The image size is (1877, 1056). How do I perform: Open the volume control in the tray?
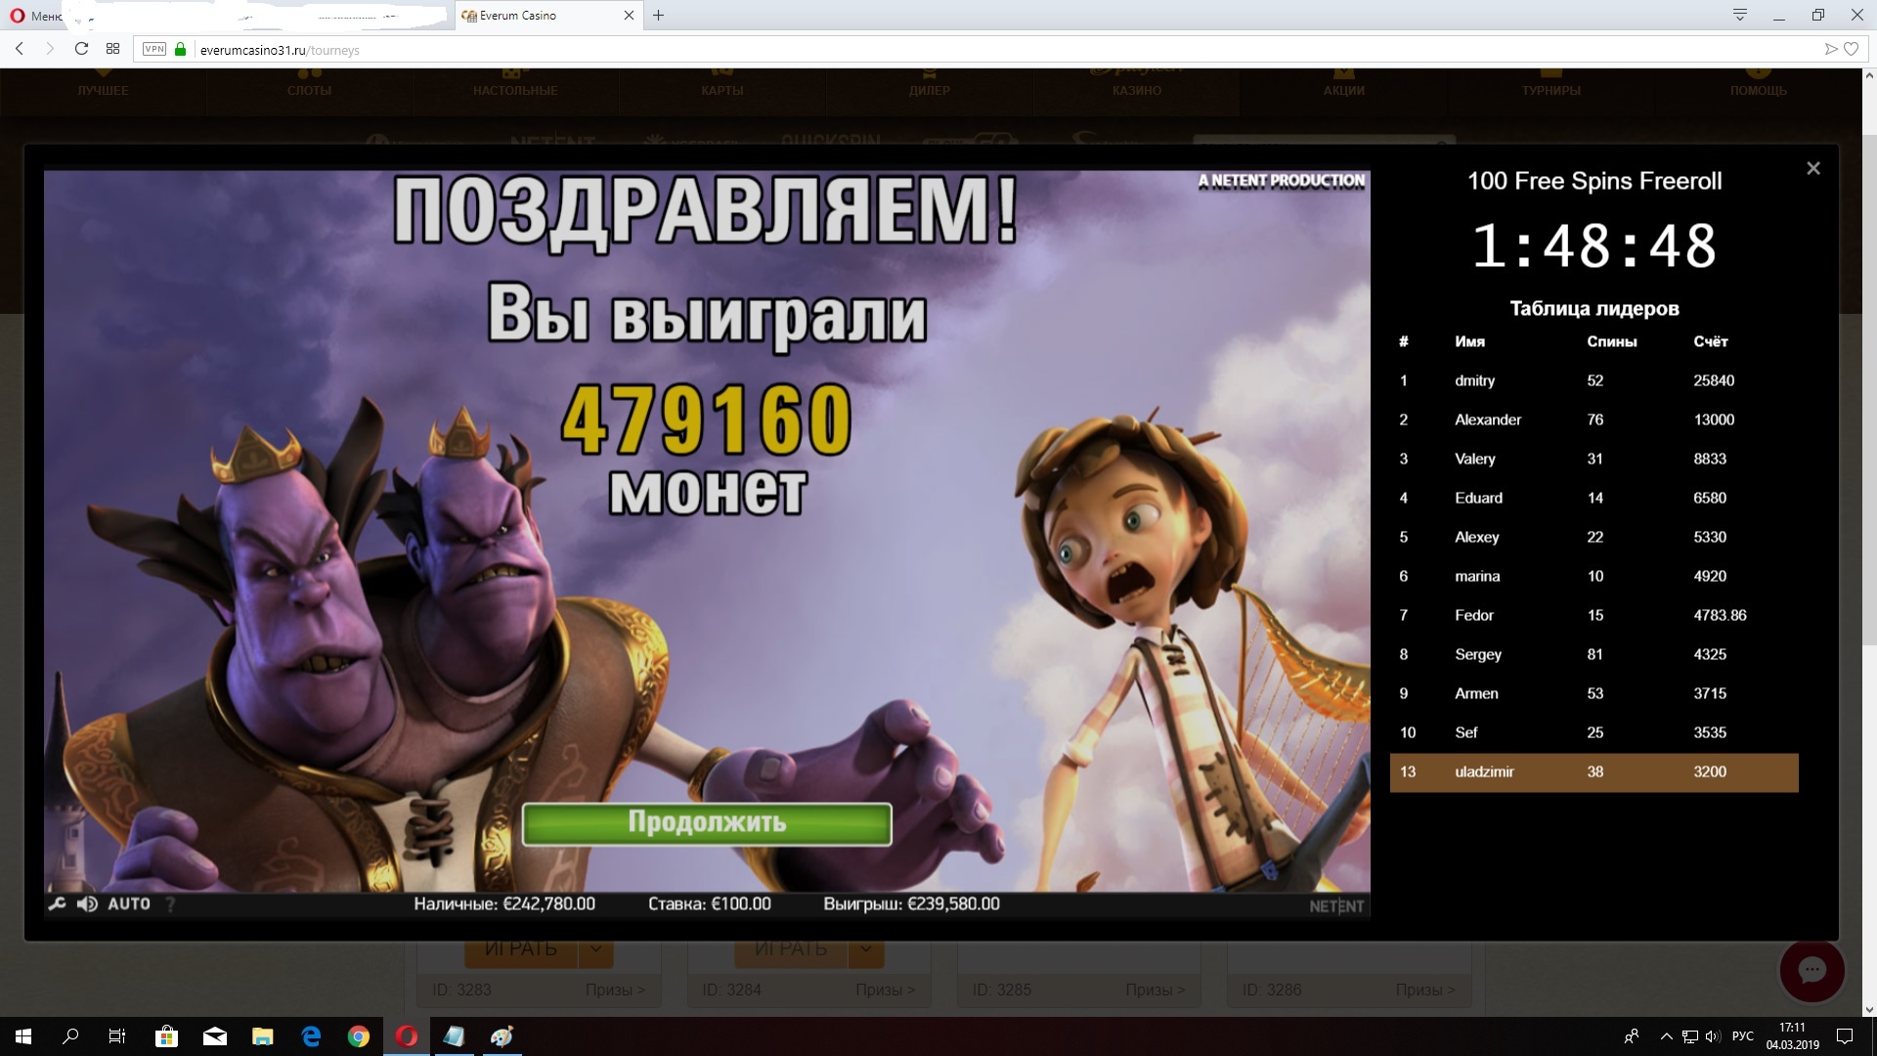tap(1713, 1036)
